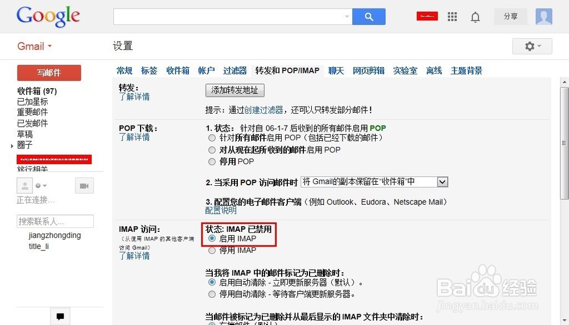Select the 停用 IMAP radio button
The height and width of the screenshot is (325, 569).
pos(212,251)
